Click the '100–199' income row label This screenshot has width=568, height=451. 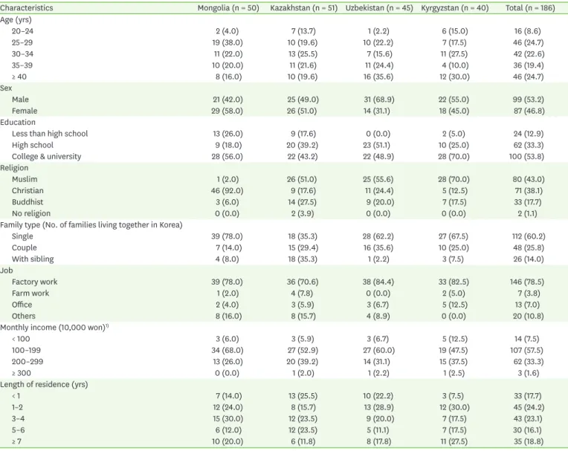coord(26,351)
